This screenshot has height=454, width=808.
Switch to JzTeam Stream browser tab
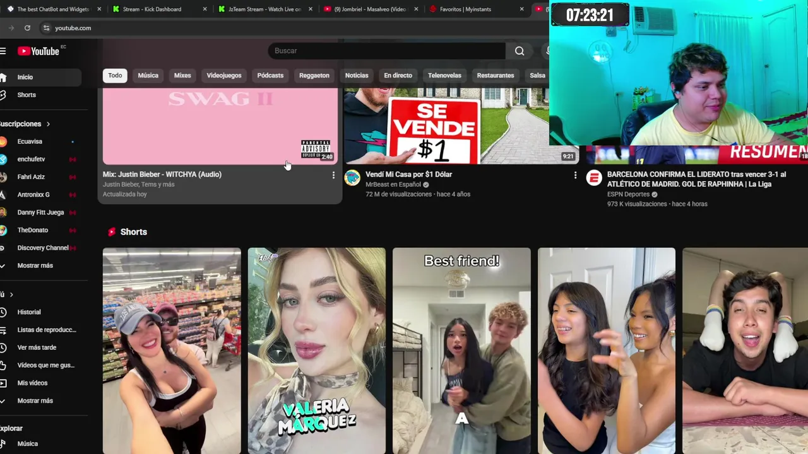(264, 9)
